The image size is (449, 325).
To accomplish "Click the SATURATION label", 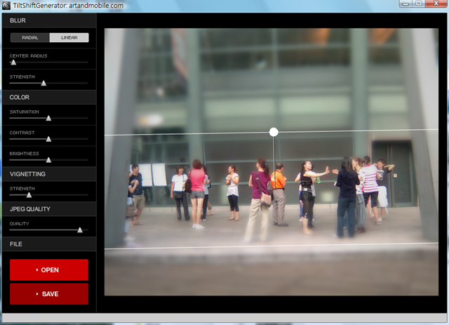I will [25, 112].
